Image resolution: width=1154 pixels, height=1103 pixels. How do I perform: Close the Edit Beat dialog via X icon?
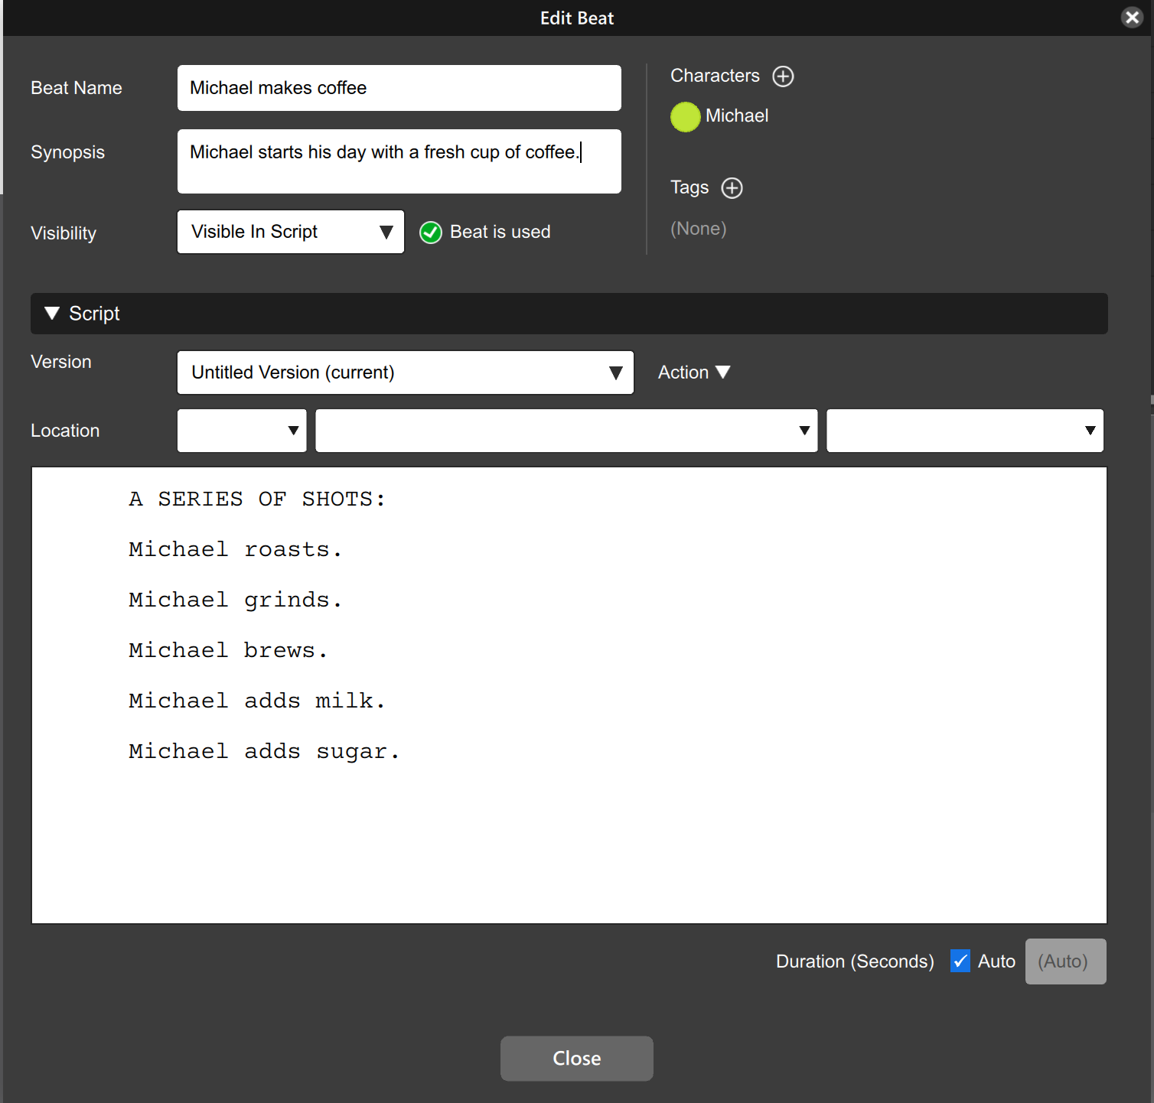(1132, 17)
